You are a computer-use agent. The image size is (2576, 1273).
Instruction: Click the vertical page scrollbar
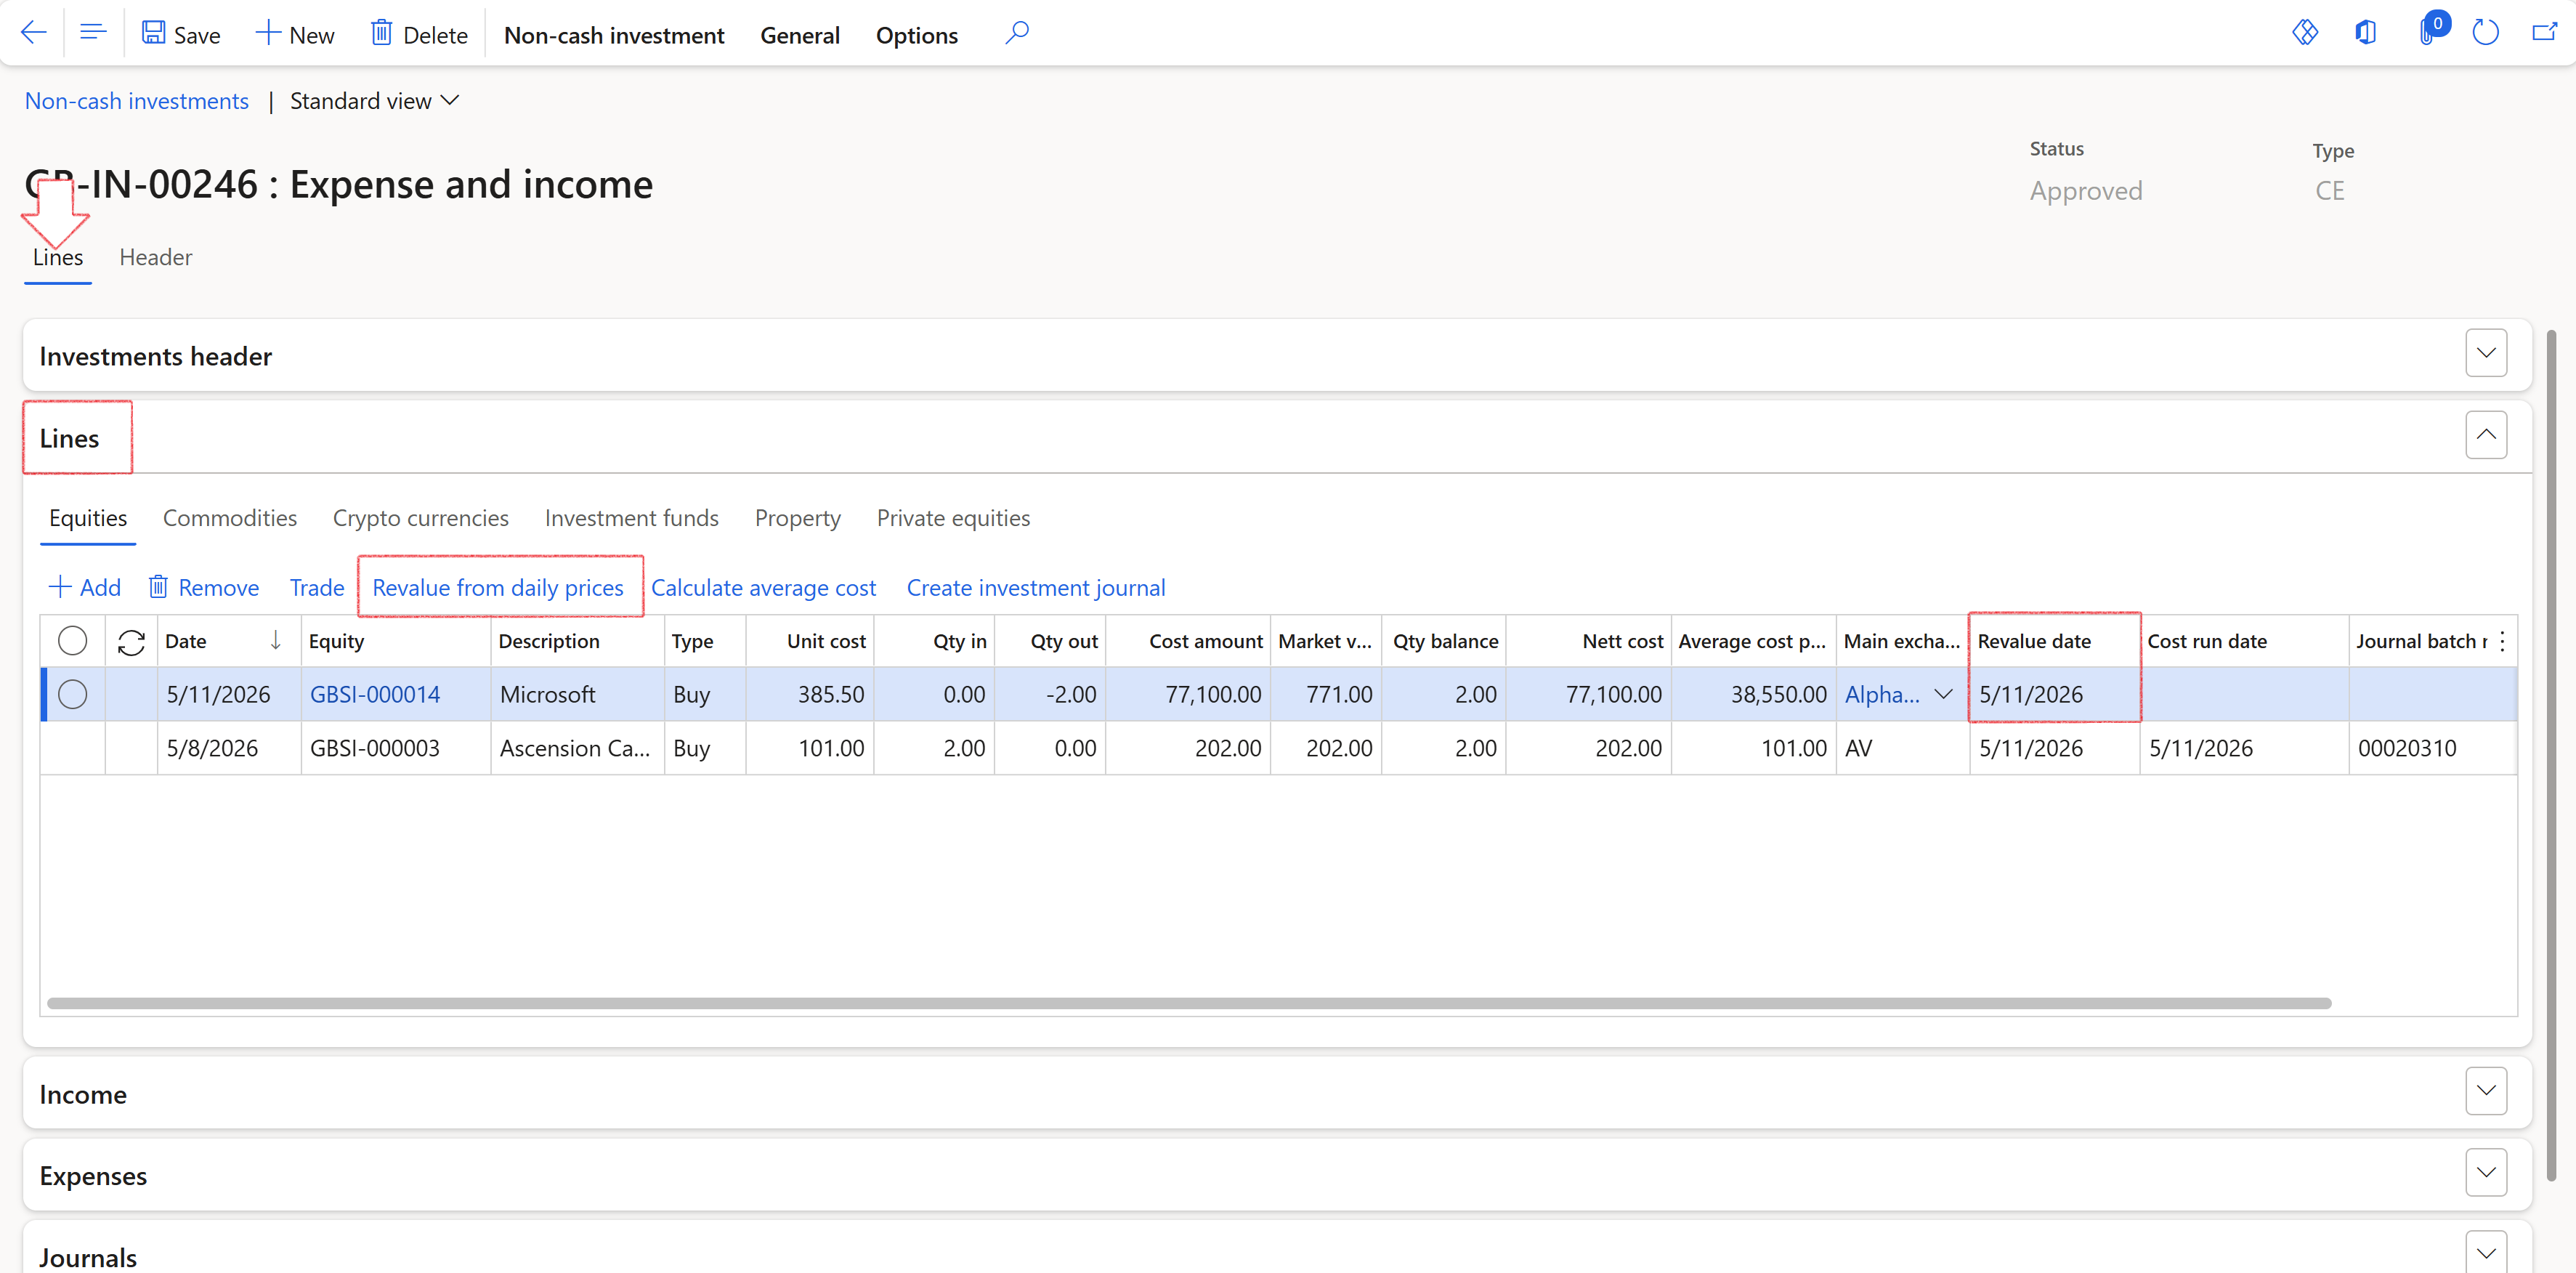coord(2552,755)
